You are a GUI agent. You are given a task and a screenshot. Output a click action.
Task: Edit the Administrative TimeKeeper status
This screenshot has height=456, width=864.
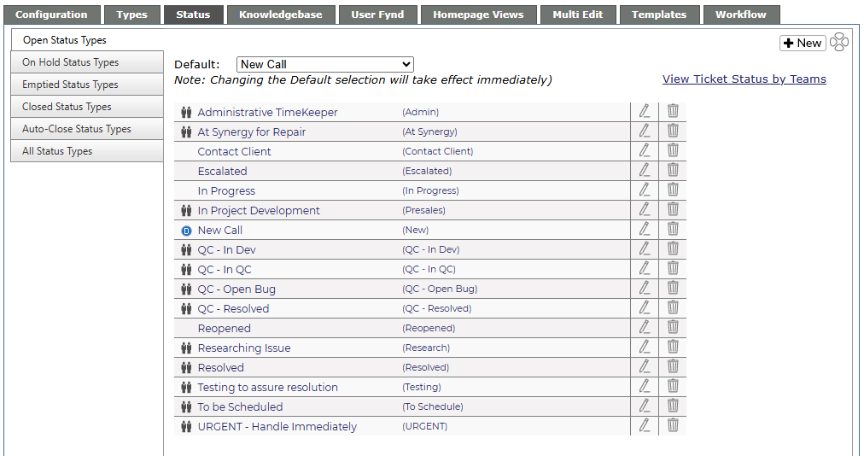644,111
